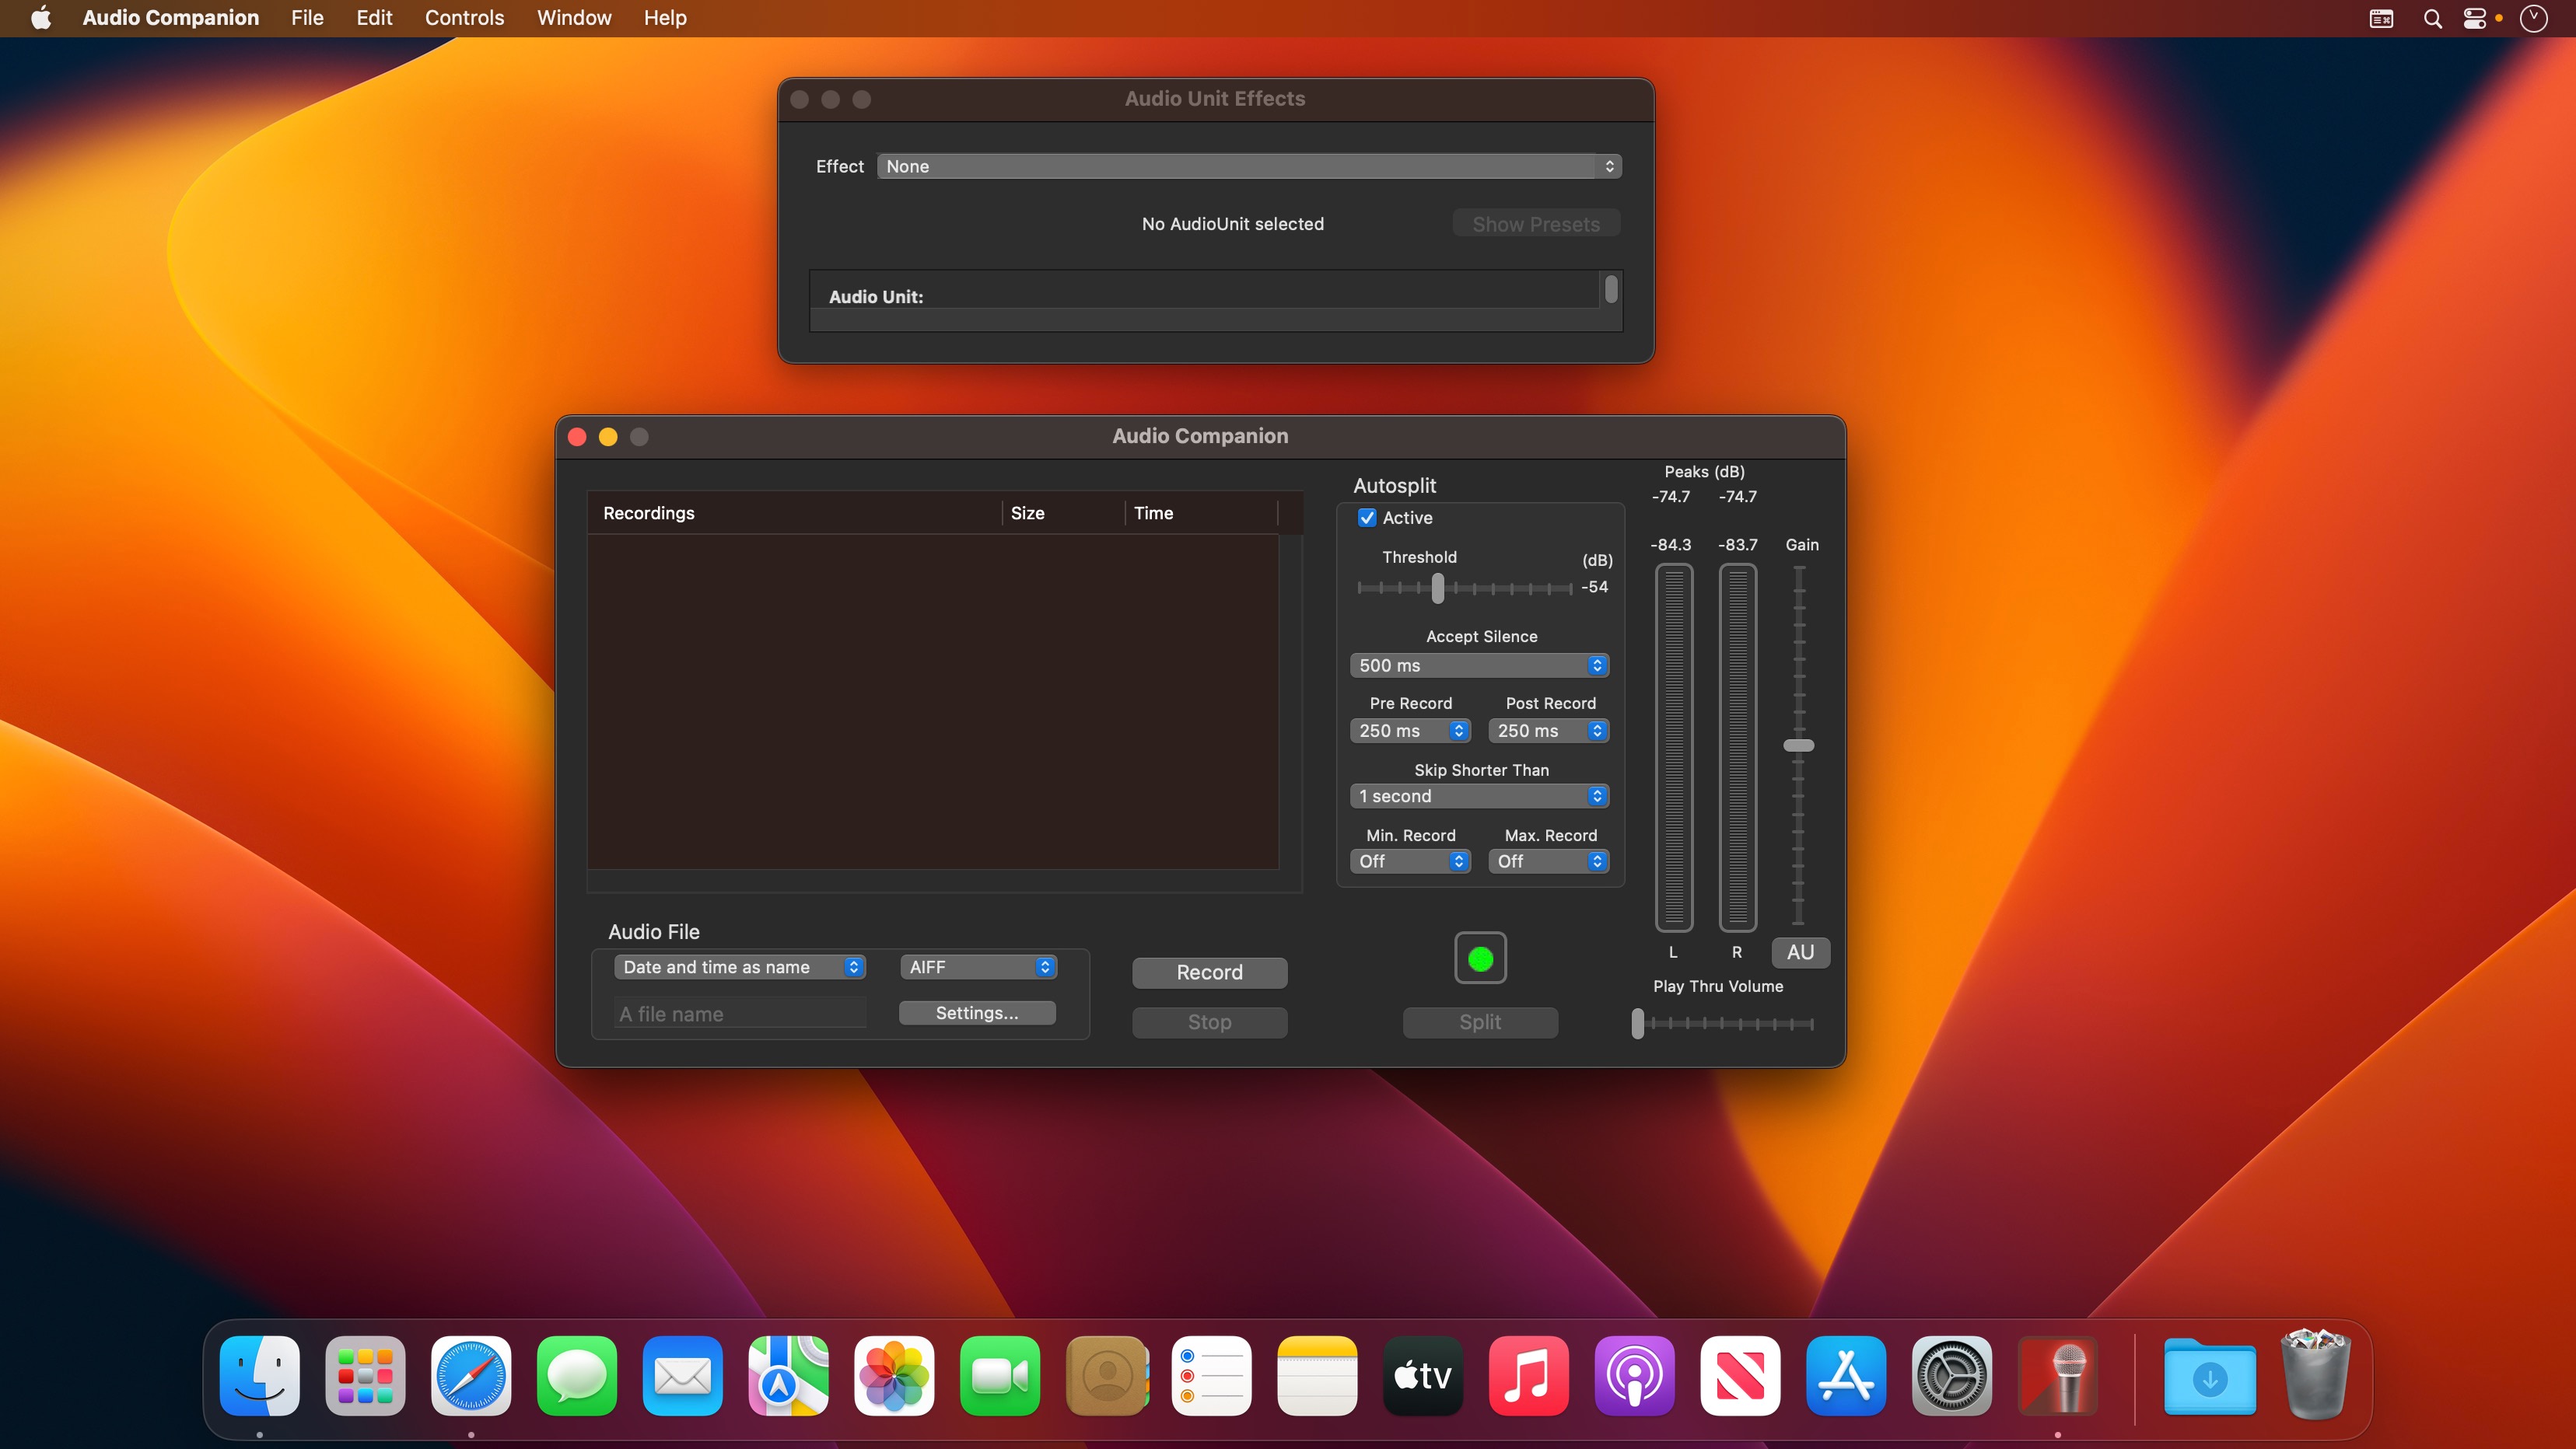The width and height of the screenshot is (2576, 1449).
Task: Open Spotlight search in the menu bar
Action: (x=2433, y=18)
